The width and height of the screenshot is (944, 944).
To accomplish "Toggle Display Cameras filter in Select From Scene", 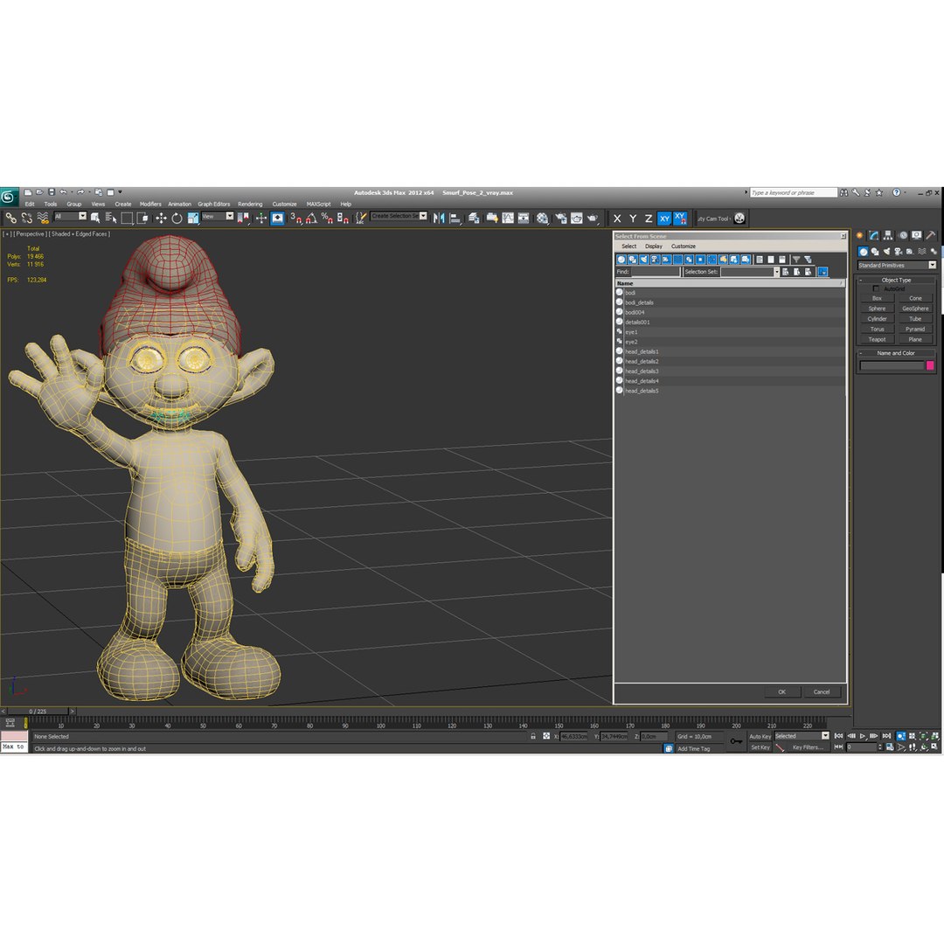I will (x=655, y=260).
